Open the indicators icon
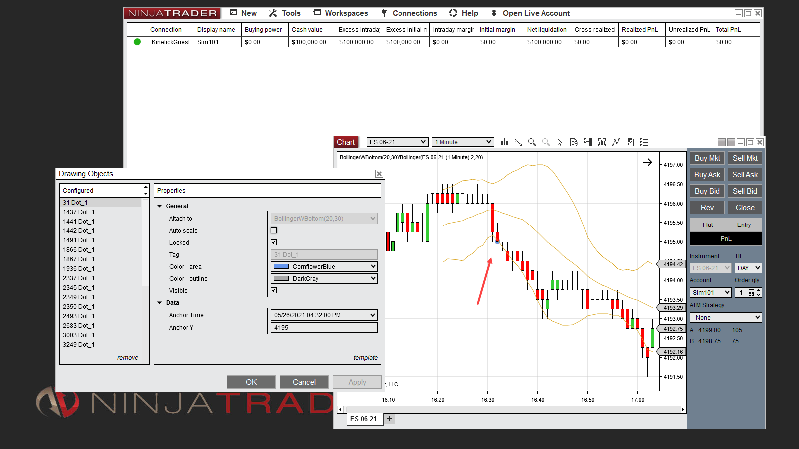This screenshot has width=799, height=449. pyautogui.click(x=616, y=142)
